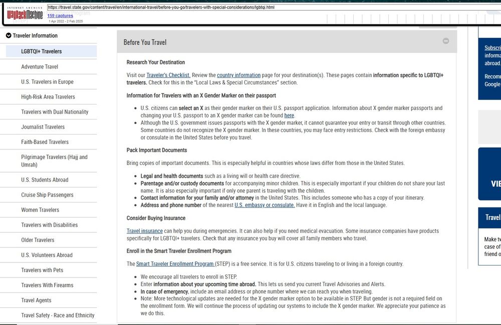501x325 pixels.
Task: Open the Traveler's Checklist link
Action: [168, 75]
